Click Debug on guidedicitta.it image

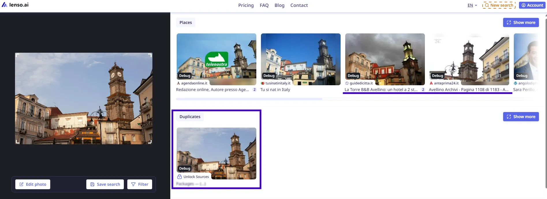click(353, 76)
